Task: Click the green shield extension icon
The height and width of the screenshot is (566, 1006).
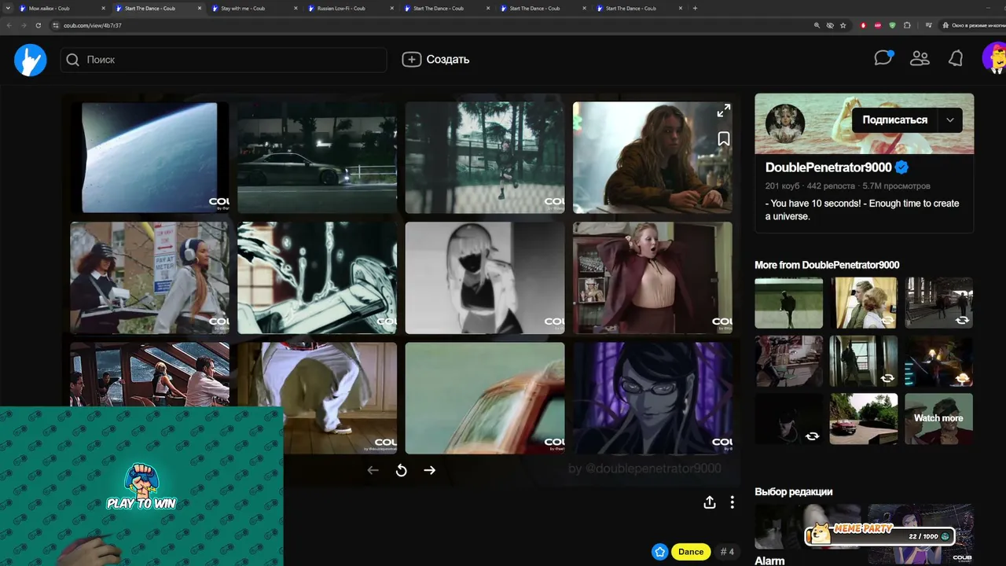Action: click(892, 25)
